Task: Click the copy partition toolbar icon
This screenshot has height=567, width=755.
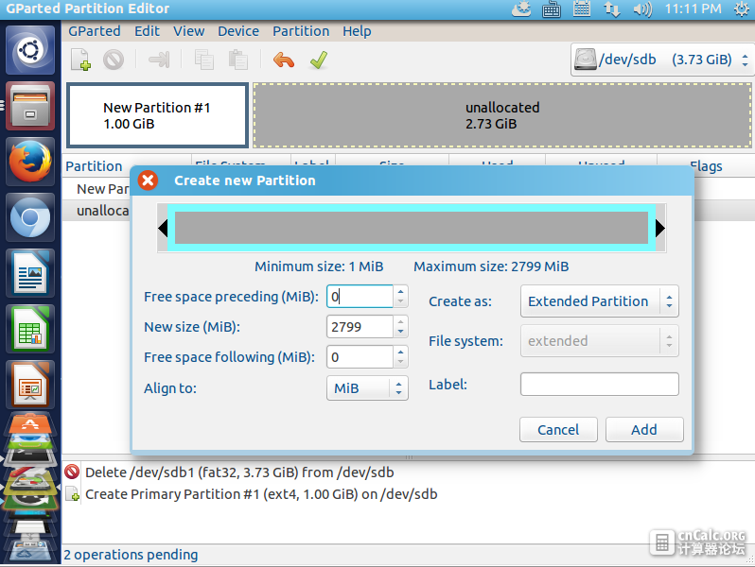Action: point(203,60)
